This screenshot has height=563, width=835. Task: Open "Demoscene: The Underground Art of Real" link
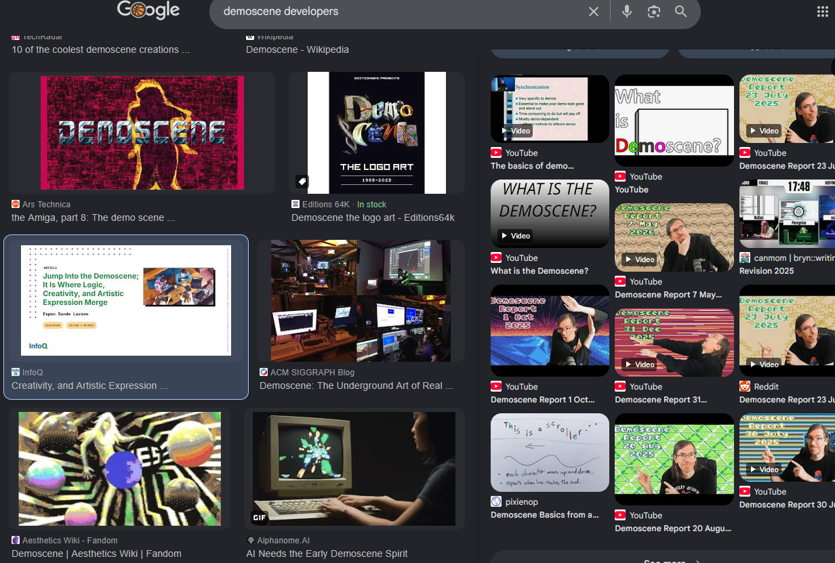(356, 385)
